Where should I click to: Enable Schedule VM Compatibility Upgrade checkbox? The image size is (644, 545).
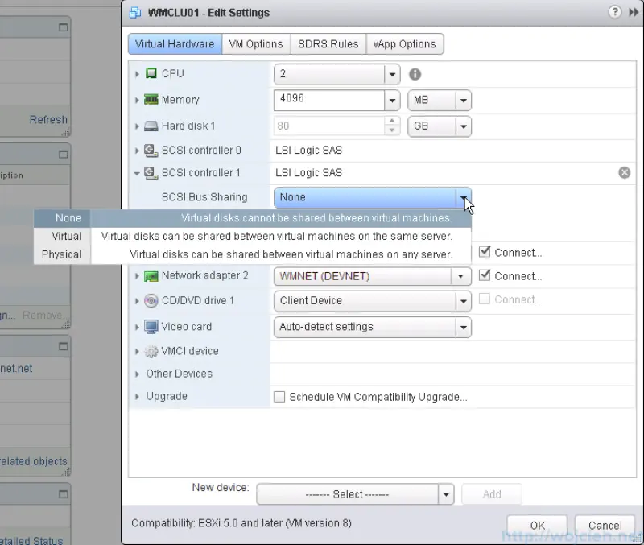click(279, 397)
